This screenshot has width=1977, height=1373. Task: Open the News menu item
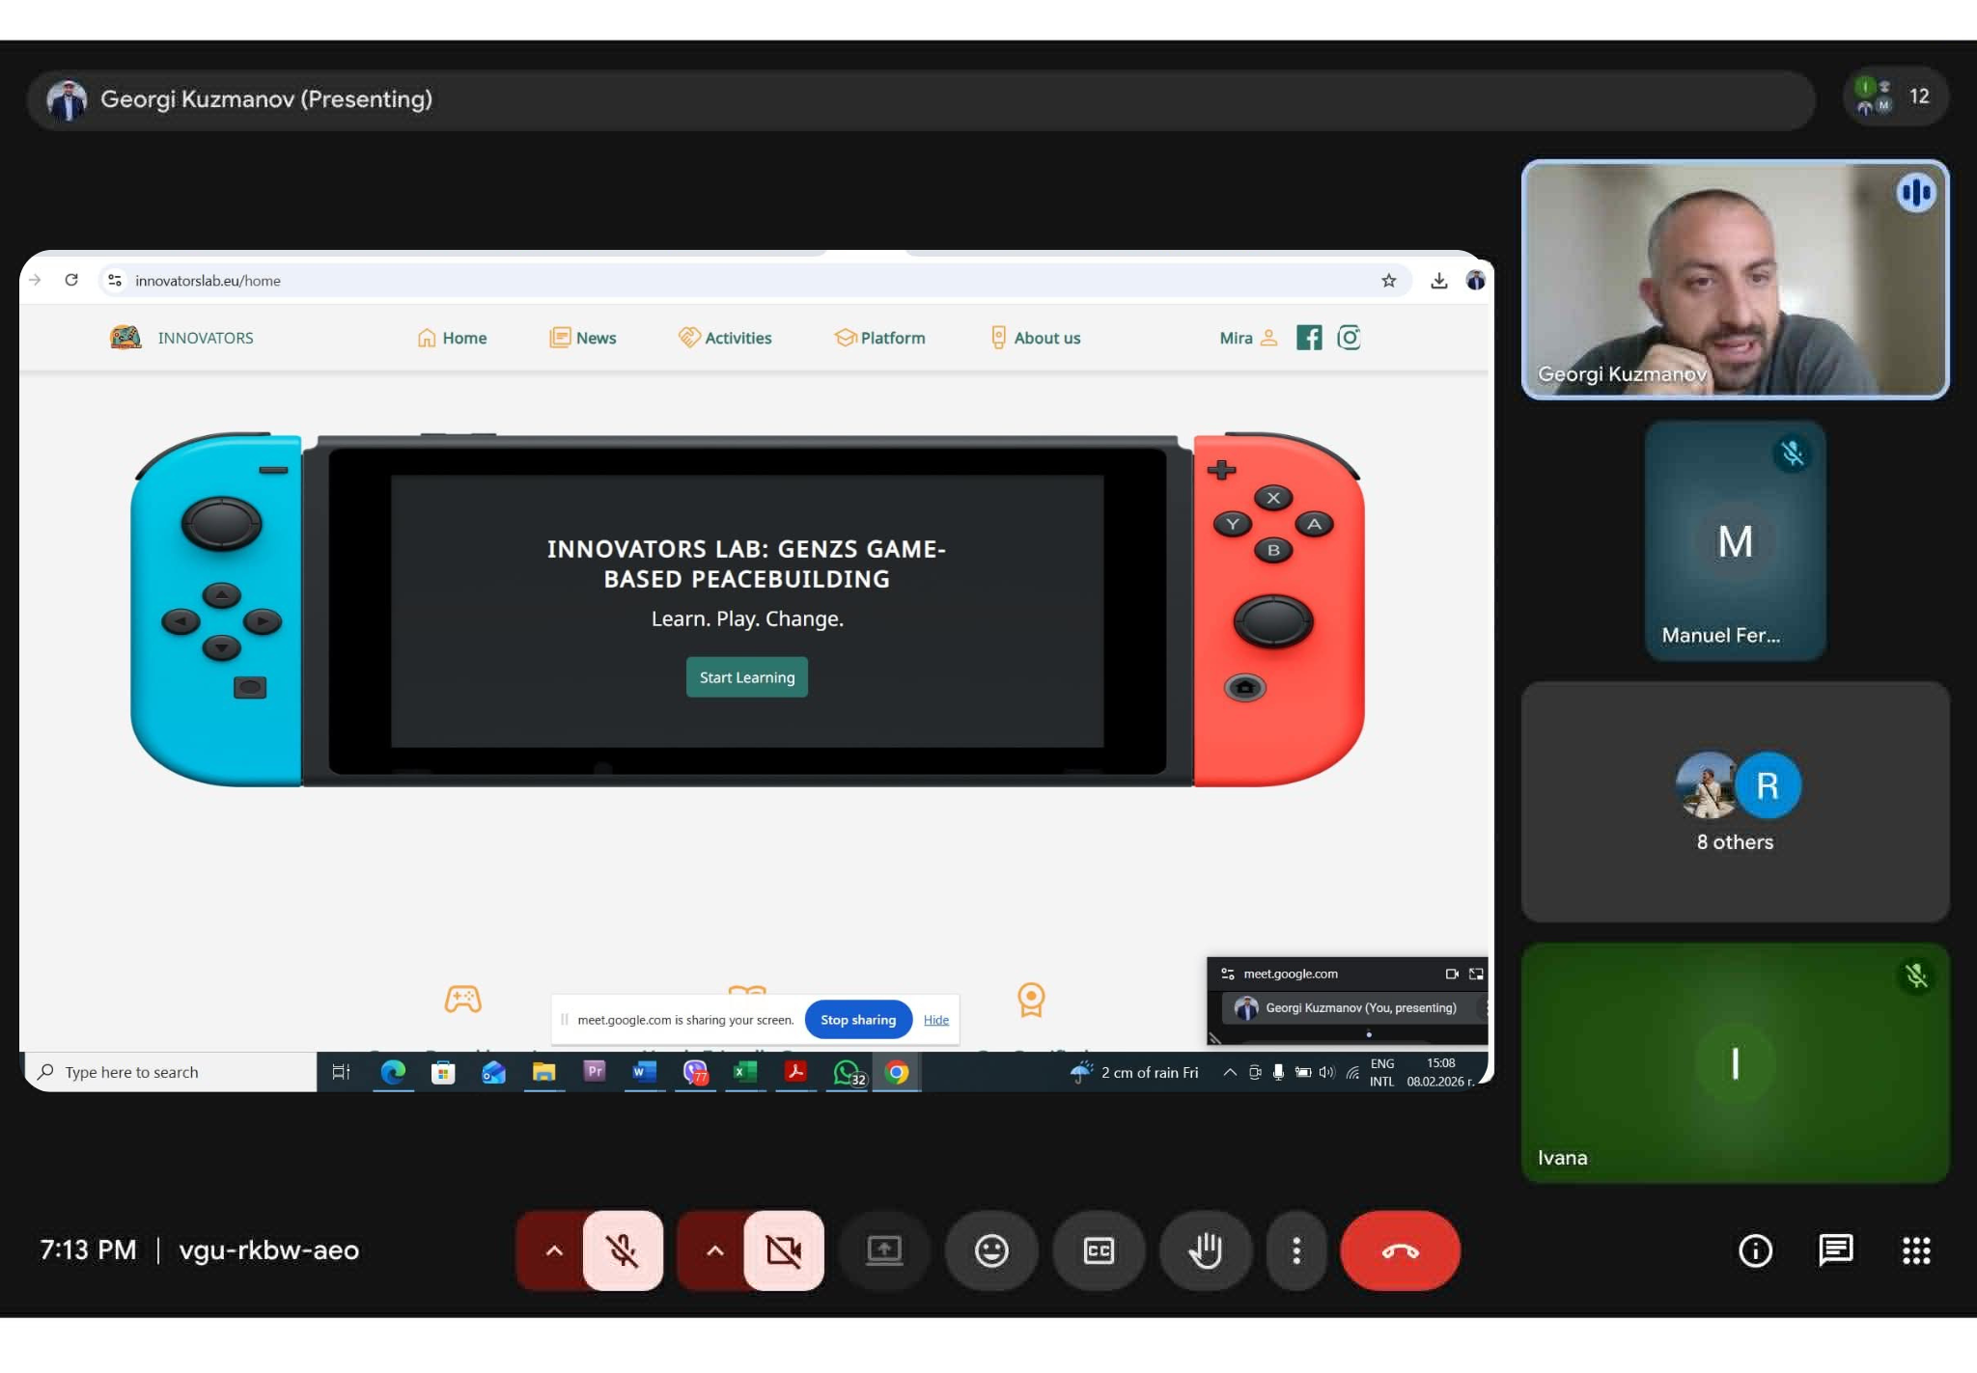tap(583, 338)
